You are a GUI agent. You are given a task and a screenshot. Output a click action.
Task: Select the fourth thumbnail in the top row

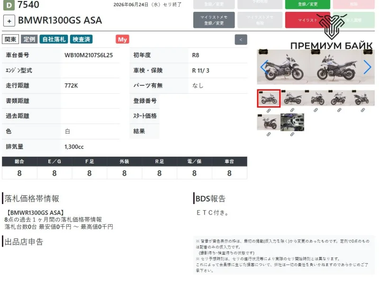point(339,98)
